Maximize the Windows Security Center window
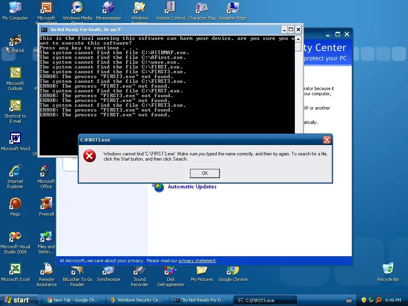408x306 pixels. click(337, 34)
